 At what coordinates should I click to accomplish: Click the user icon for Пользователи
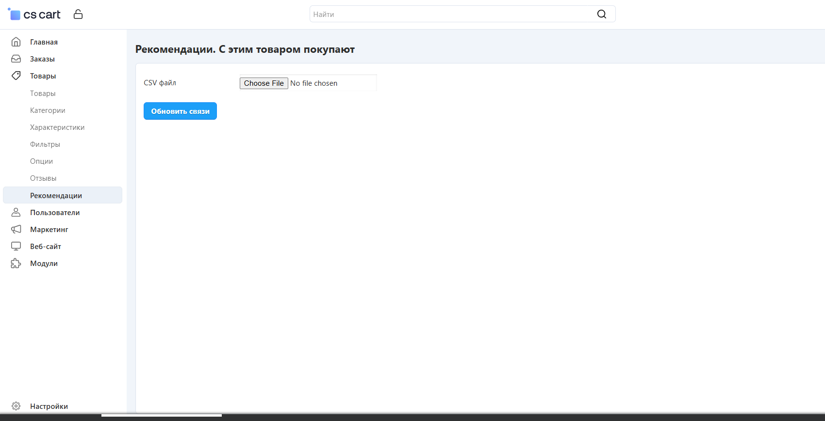point(16,212)
